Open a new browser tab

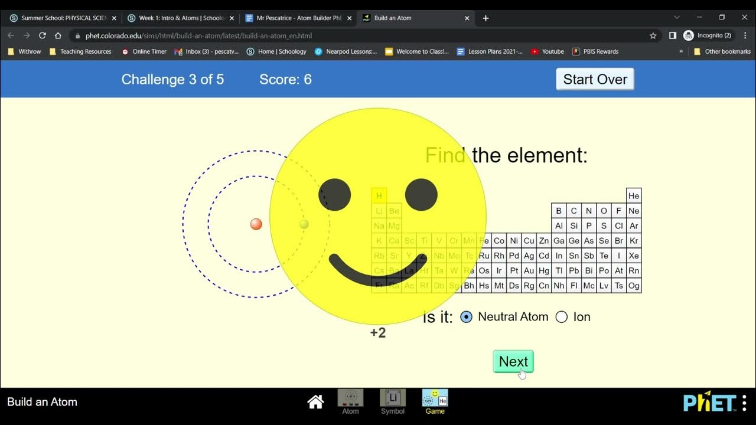click(485, 18)
